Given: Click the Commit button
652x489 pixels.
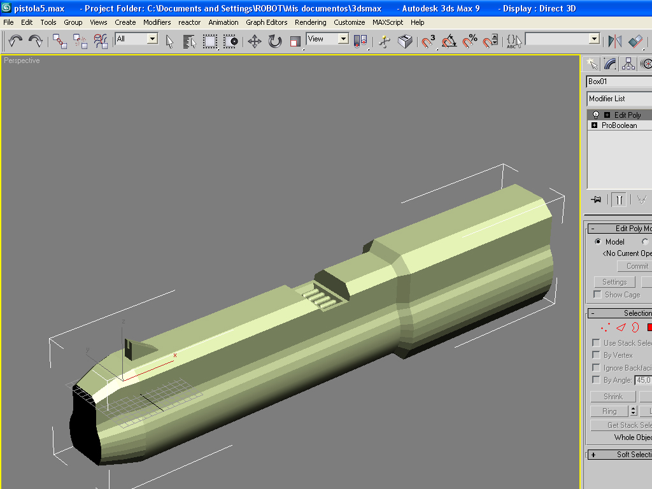Looking at the screenshot, I should (x=634, y=266).
